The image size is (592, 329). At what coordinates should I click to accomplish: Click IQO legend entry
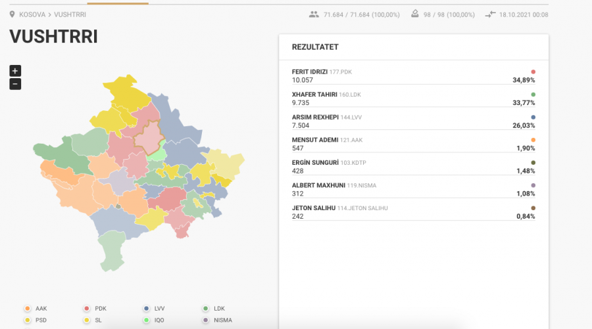154,320
